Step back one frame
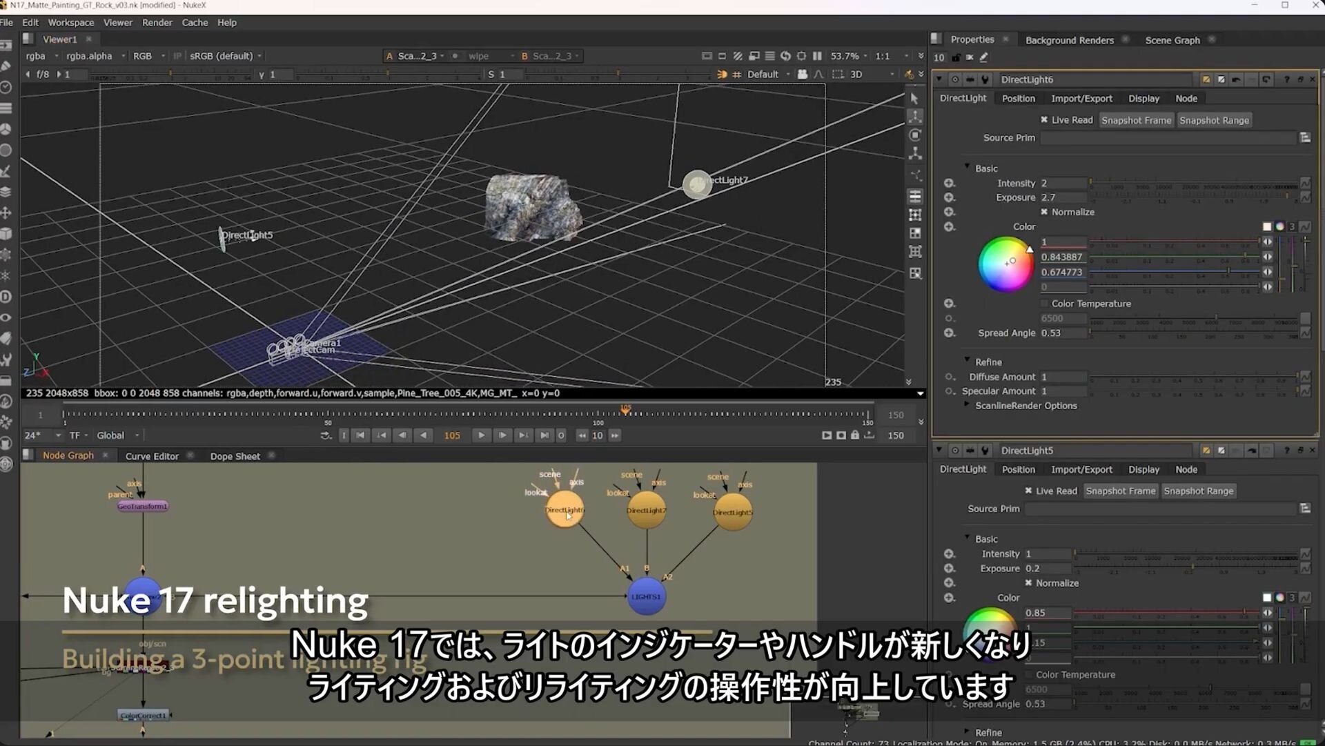This screenshot has height=746, width=1325. click(x=402, y=435)
